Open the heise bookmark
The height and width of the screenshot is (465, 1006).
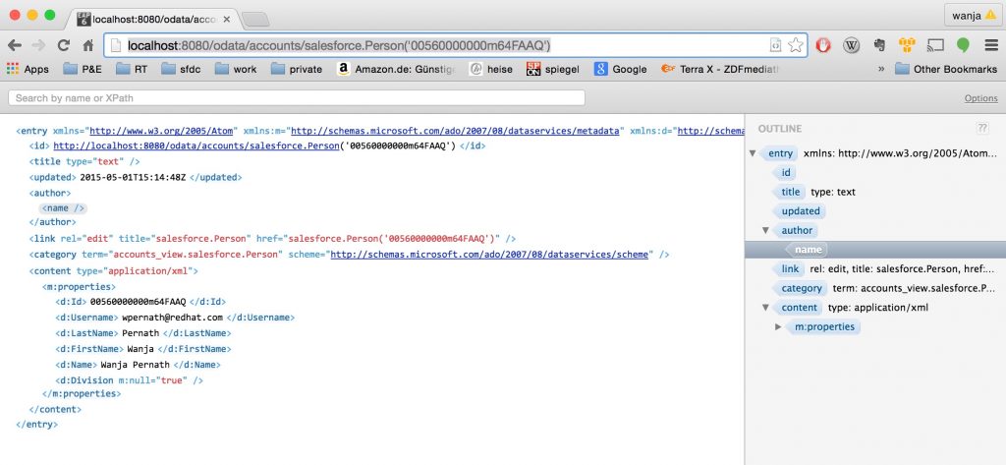491,69
